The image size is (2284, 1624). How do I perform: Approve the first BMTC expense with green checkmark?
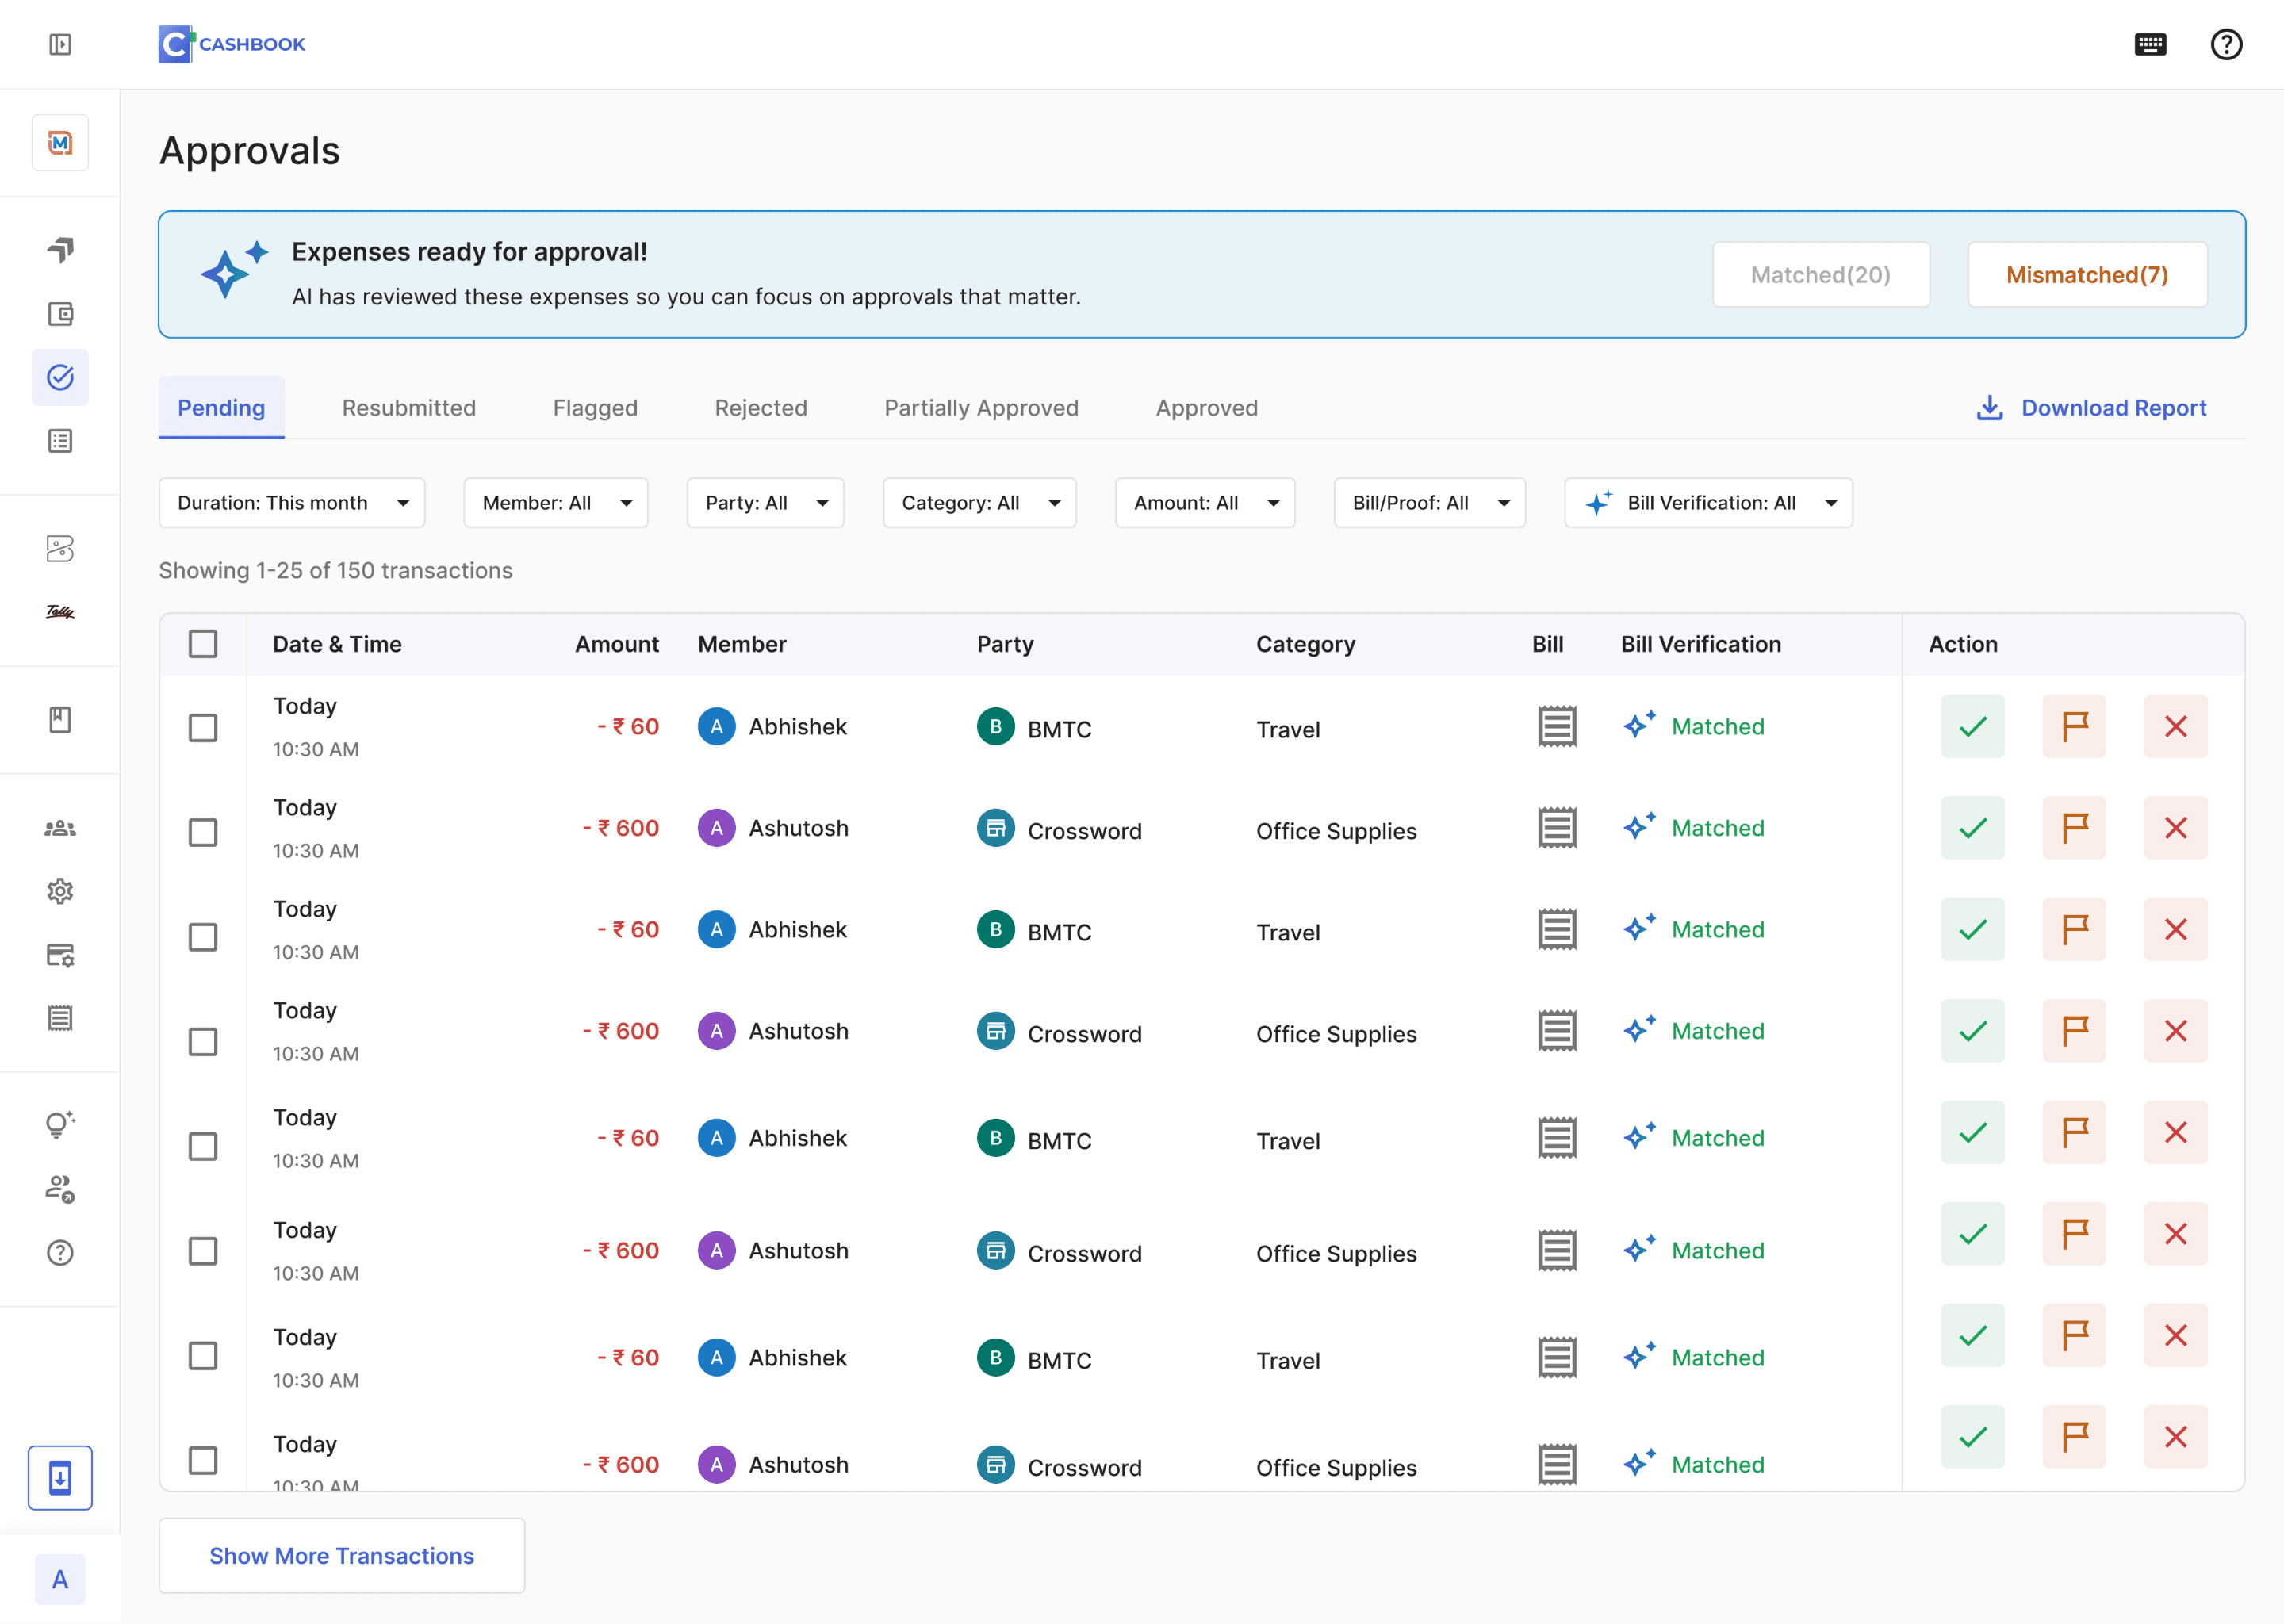[1972, 727]
